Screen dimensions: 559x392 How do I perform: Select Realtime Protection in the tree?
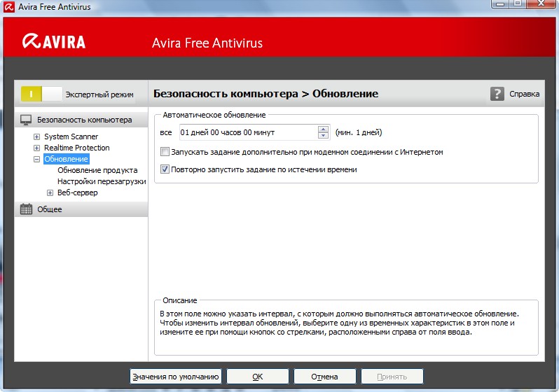click(x=76, y=148)
